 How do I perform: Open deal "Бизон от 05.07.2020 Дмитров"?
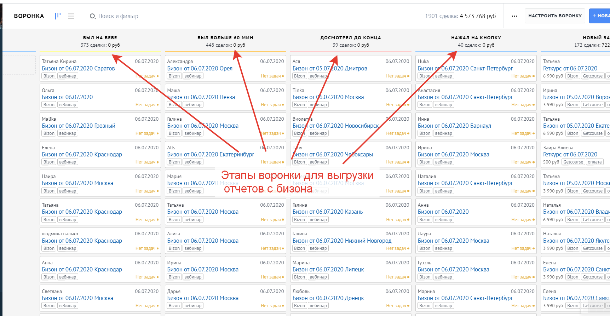[x=329, y=68]
